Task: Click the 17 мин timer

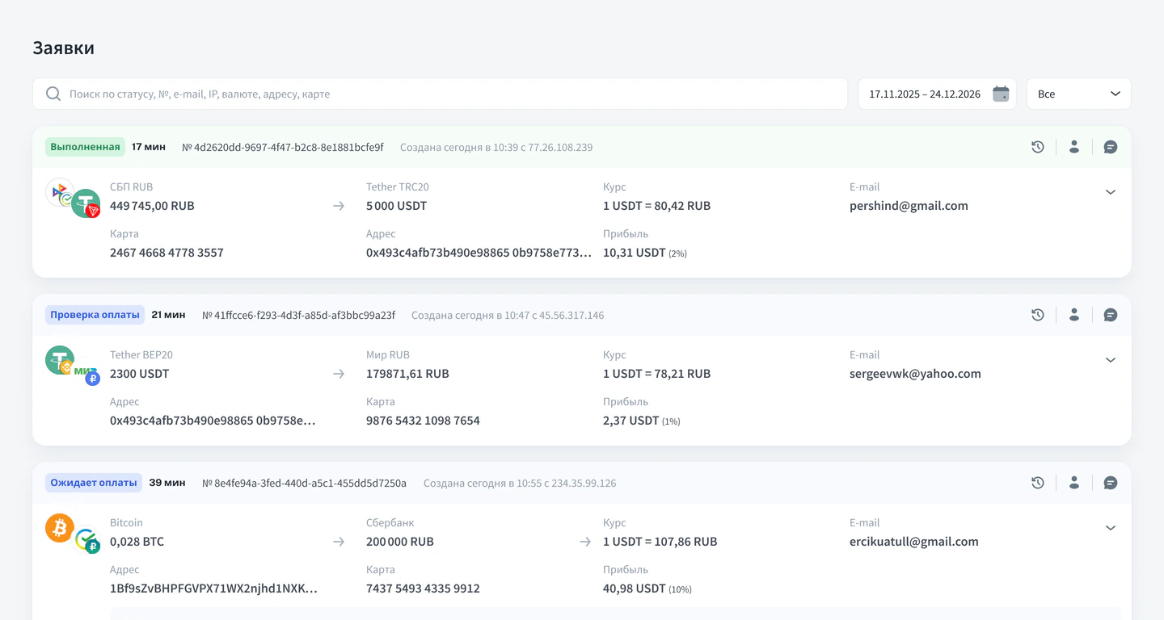Action: pos(149,147)
